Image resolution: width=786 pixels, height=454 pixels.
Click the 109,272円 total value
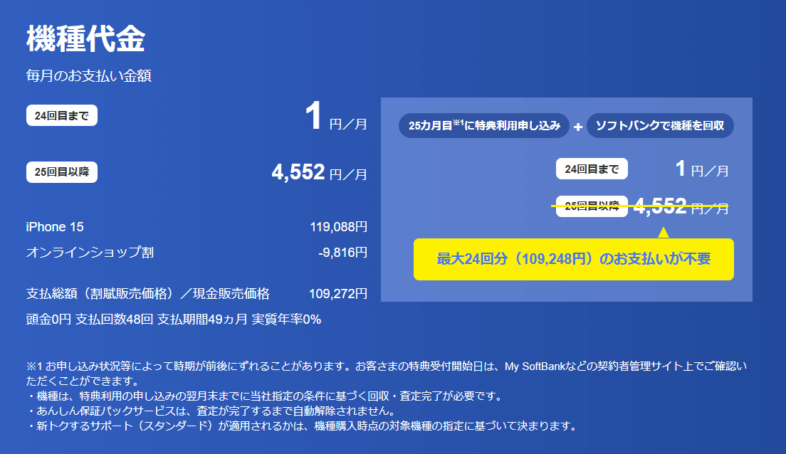(x=338, y=294)
